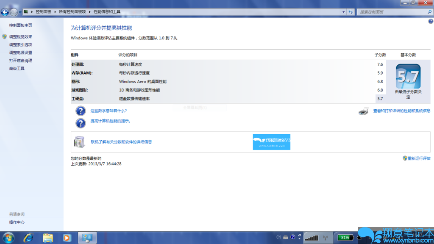Open the Windows Start menu orb

tap(8, 238)
